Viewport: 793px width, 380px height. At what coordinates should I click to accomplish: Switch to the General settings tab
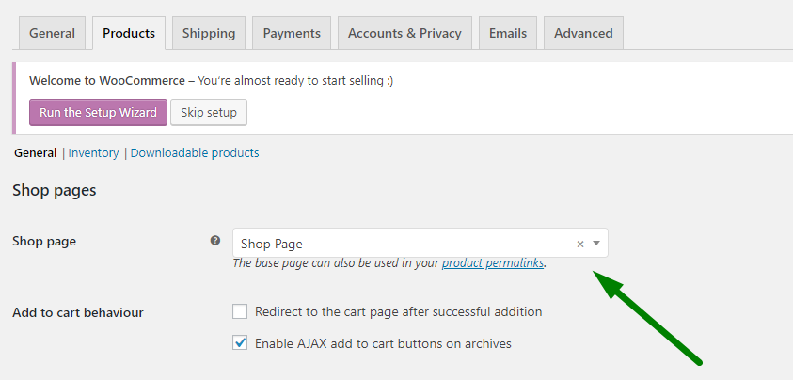pos(52,33)
